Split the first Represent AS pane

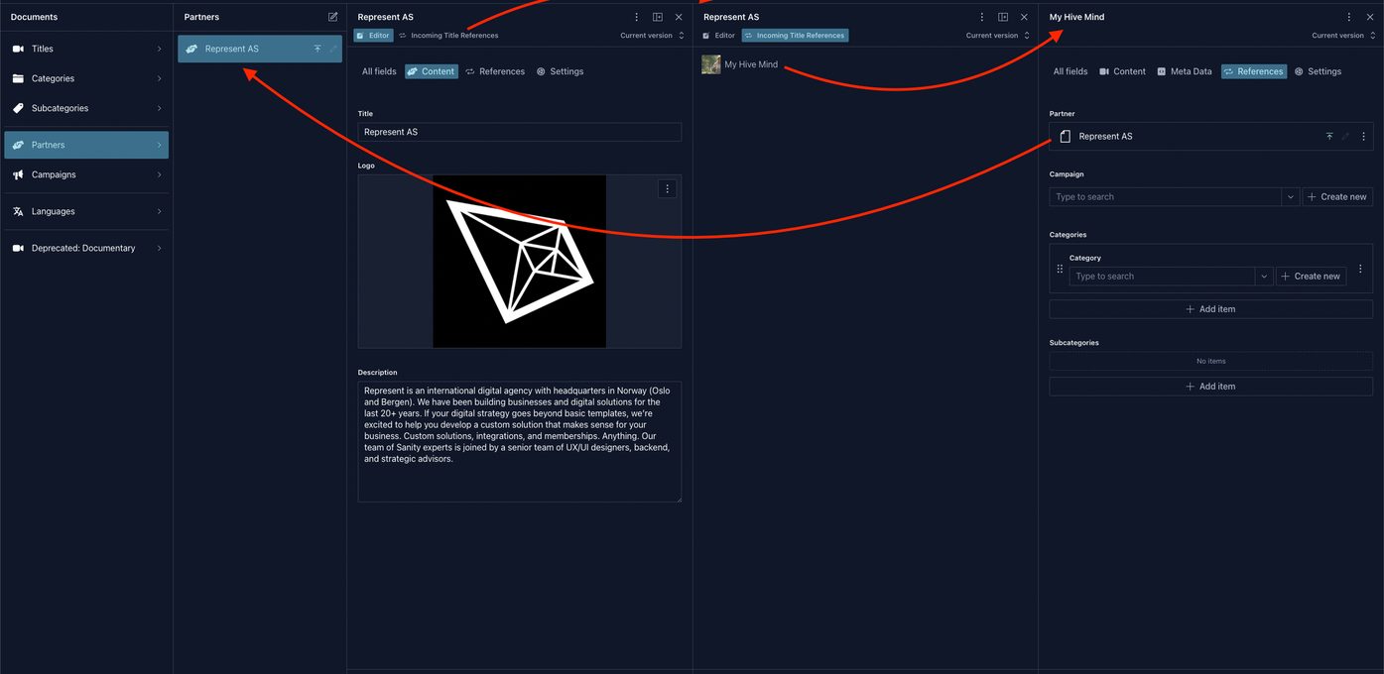(x=658, y=17)
